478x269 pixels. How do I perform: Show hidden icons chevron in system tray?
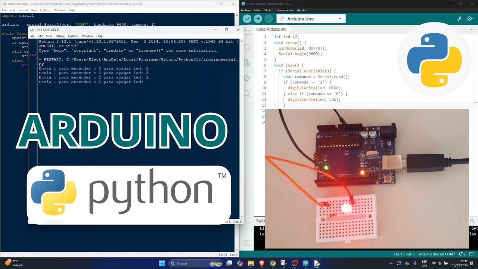click(392, 263)
